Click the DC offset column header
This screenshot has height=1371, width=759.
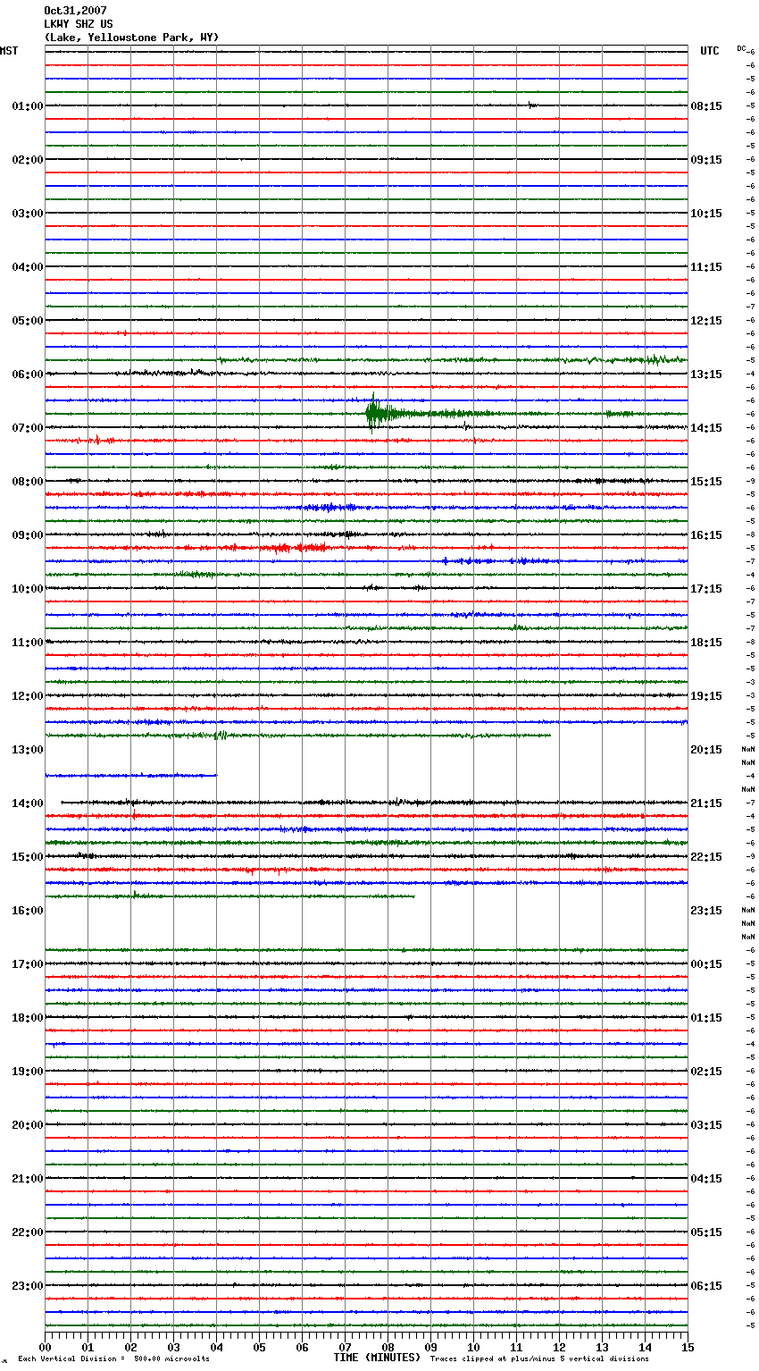coord(741,48)
